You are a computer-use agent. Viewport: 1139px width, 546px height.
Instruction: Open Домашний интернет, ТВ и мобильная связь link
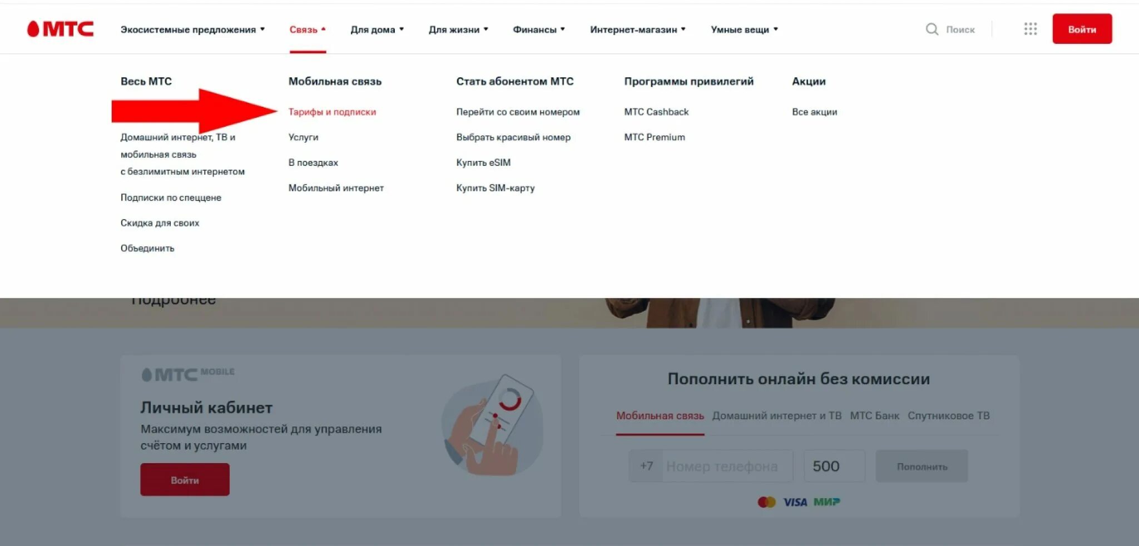[x=182, y=154]
